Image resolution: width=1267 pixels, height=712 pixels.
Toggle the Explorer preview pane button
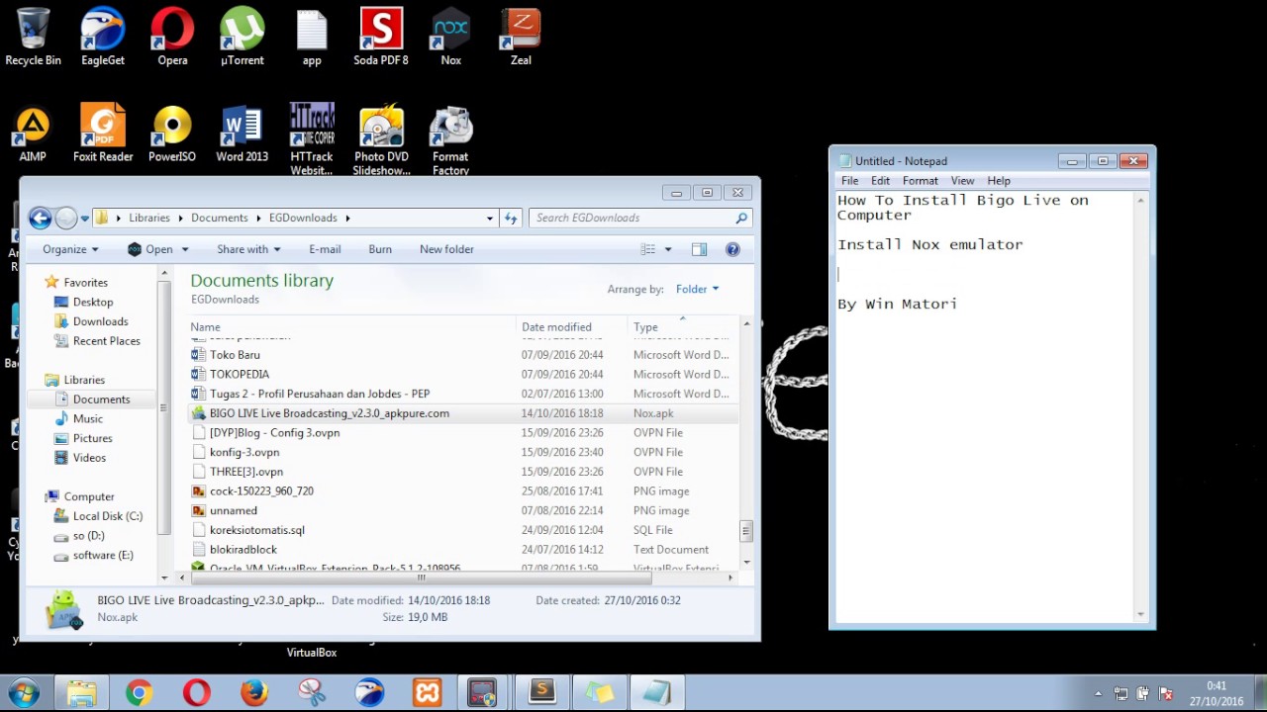tap(699, 249)
